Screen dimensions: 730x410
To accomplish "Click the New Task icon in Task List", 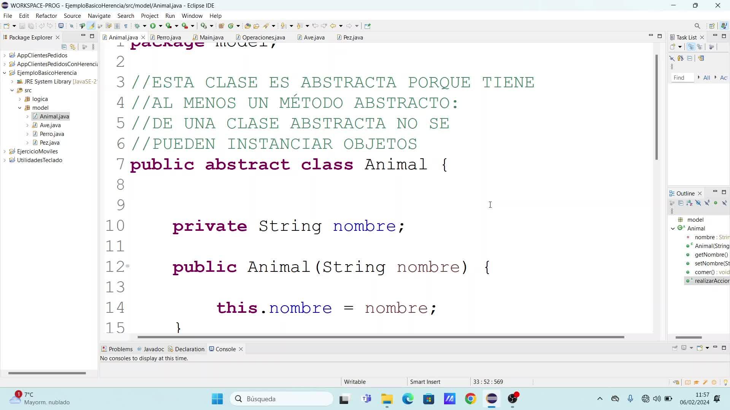I will [673, 47].
